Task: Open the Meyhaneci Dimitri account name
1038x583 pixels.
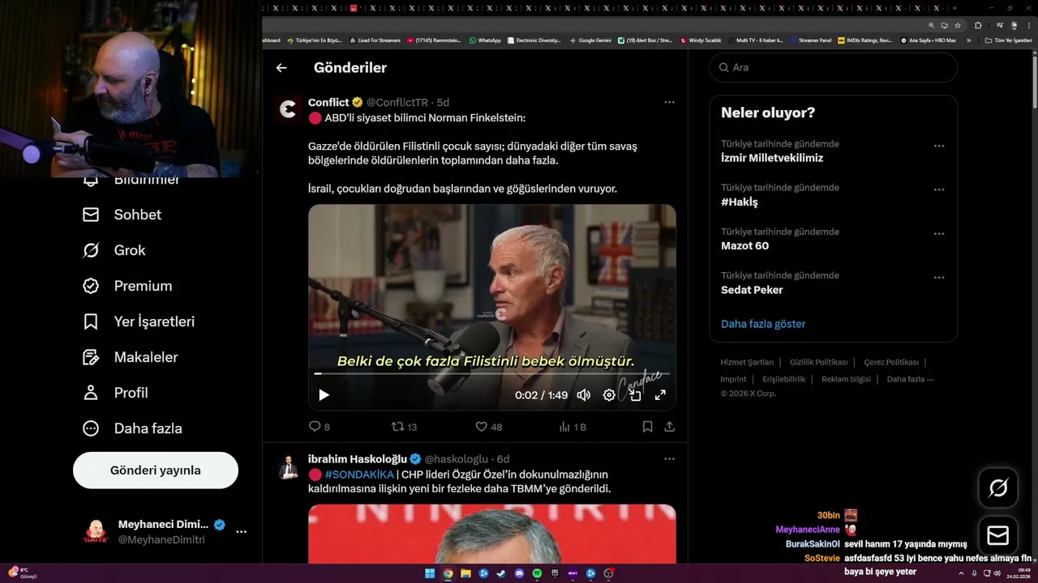Action: click(163, 524)
